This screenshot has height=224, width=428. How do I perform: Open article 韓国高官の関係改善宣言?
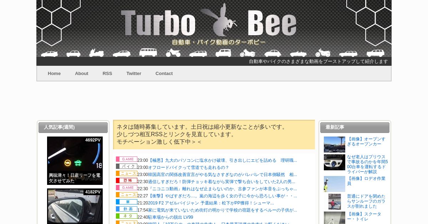pos(223,175)
